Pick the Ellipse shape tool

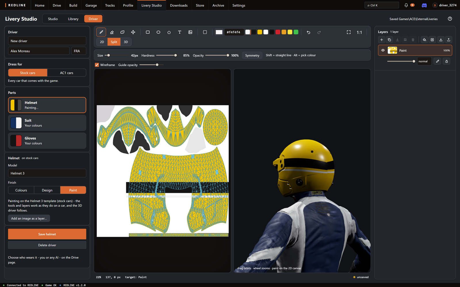pyautogui.click(x=158, y=32)
